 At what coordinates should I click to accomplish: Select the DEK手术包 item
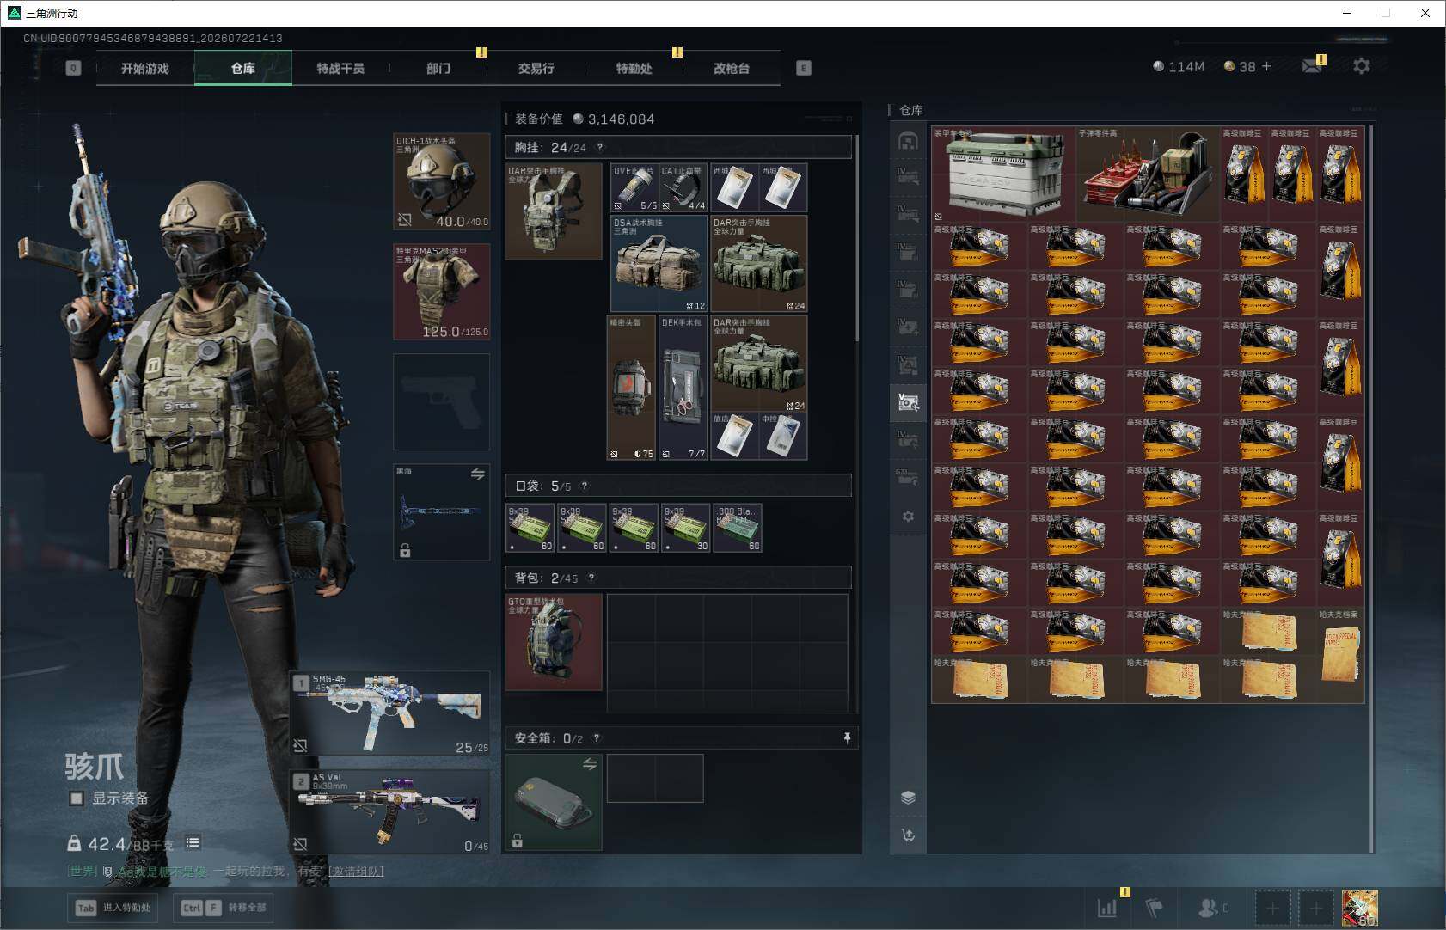tap(683, 388)
